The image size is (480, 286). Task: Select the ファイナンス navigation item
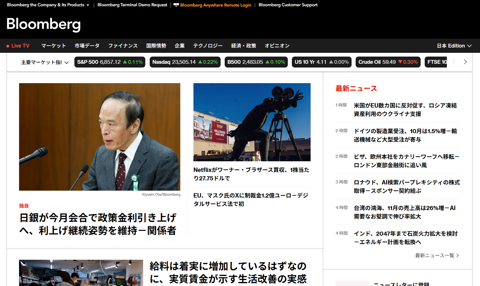click(122, 46)
